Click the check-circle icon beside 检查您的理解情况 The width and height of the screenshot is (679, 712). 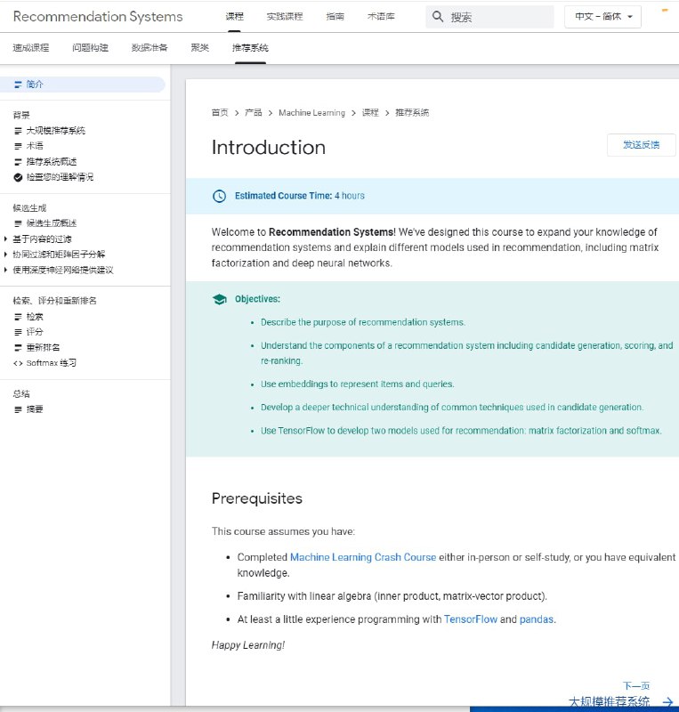[18, 177]
